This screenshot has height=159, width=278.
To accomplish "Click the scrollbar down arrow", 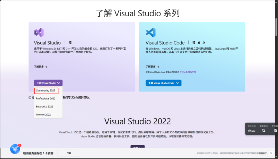I will point(276,157).
